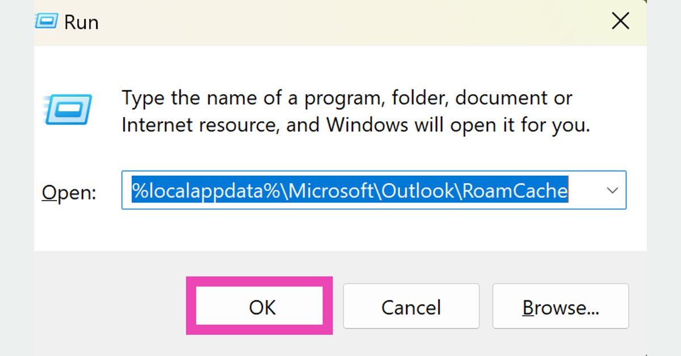This screenshot has width=681, height=356.
Task: Click the empty title bar area
Action: coord(340,22)
